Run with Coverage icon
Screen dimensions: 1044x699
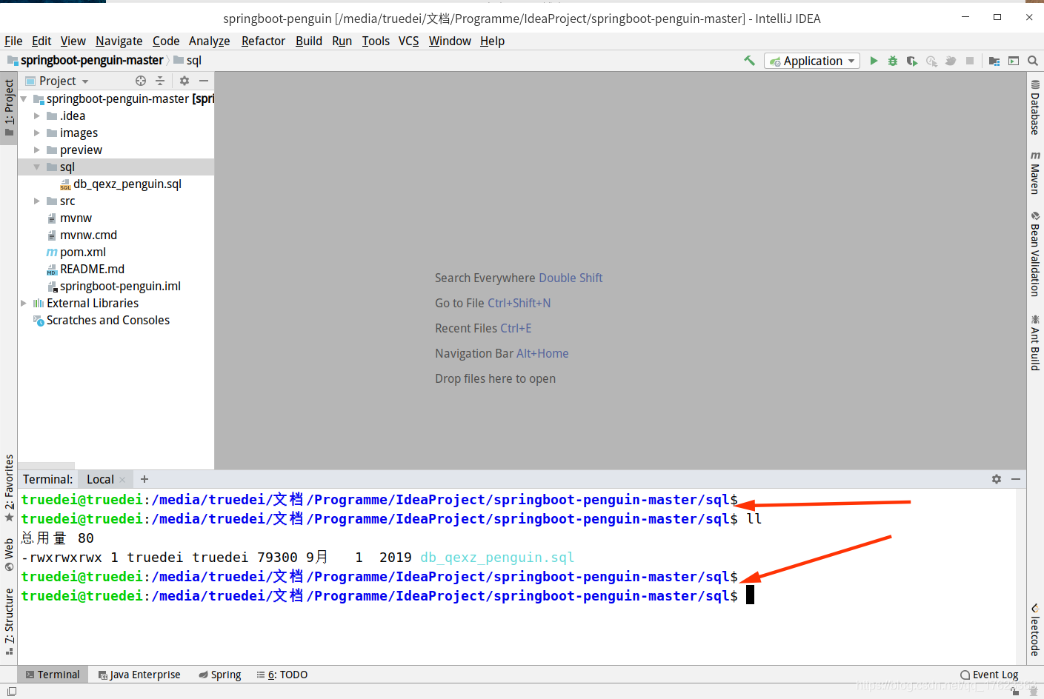tap(912, 61)
